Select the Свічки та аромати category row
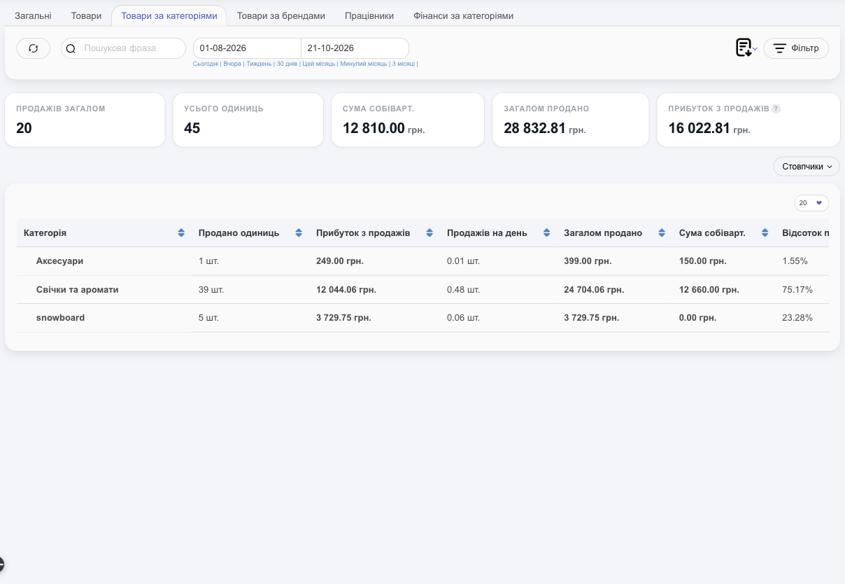 click(x=422, y=290)
